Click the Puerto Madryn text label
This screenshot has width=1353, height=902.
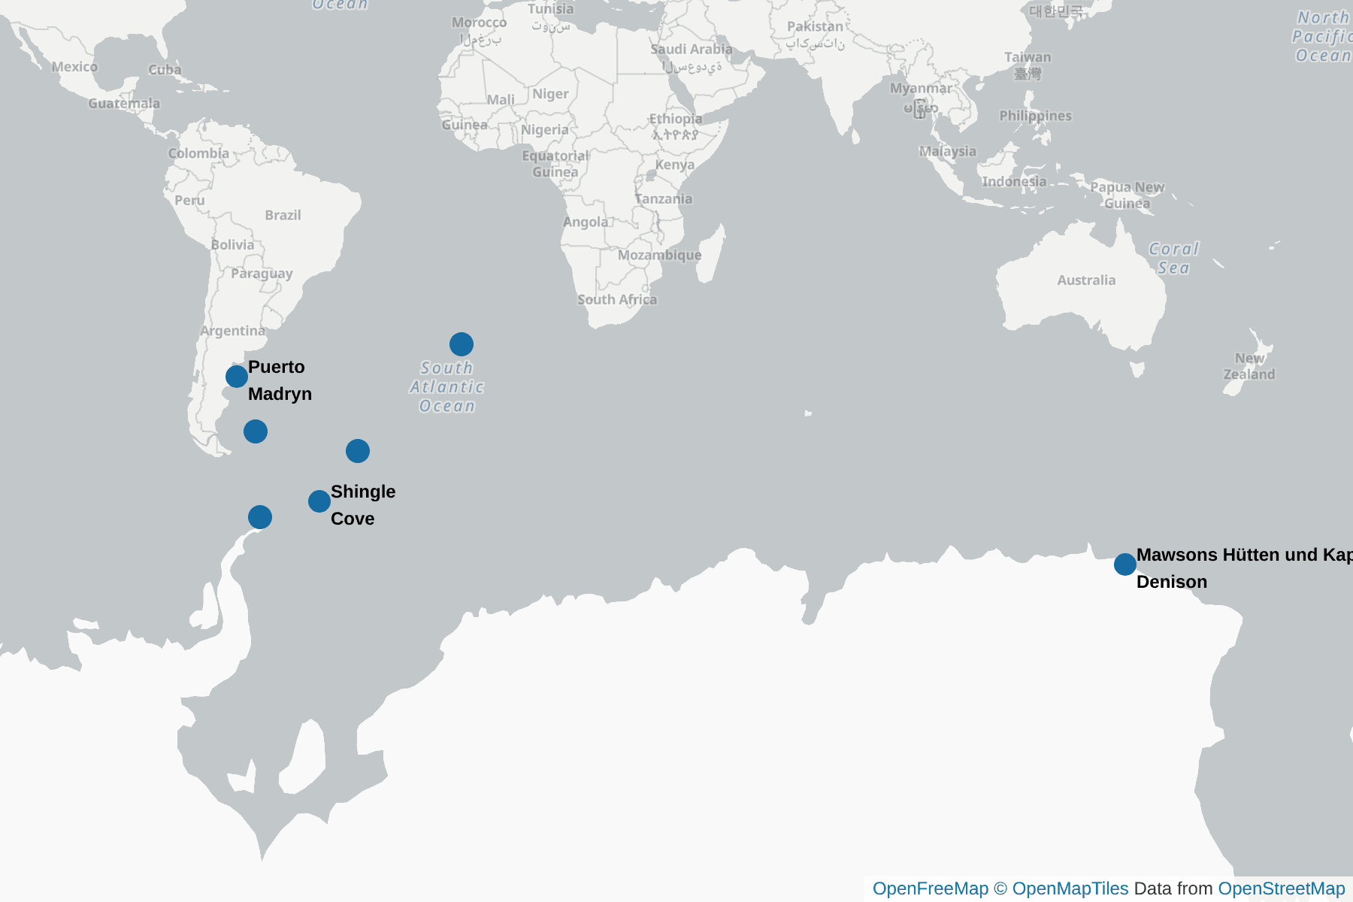pyautogui.click(x=280, y=380)
